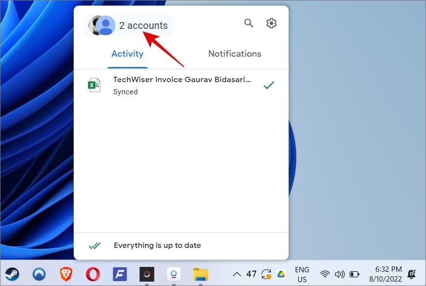Search in Google Drive
The image size is (426, 286).
[x=248, y=23]
